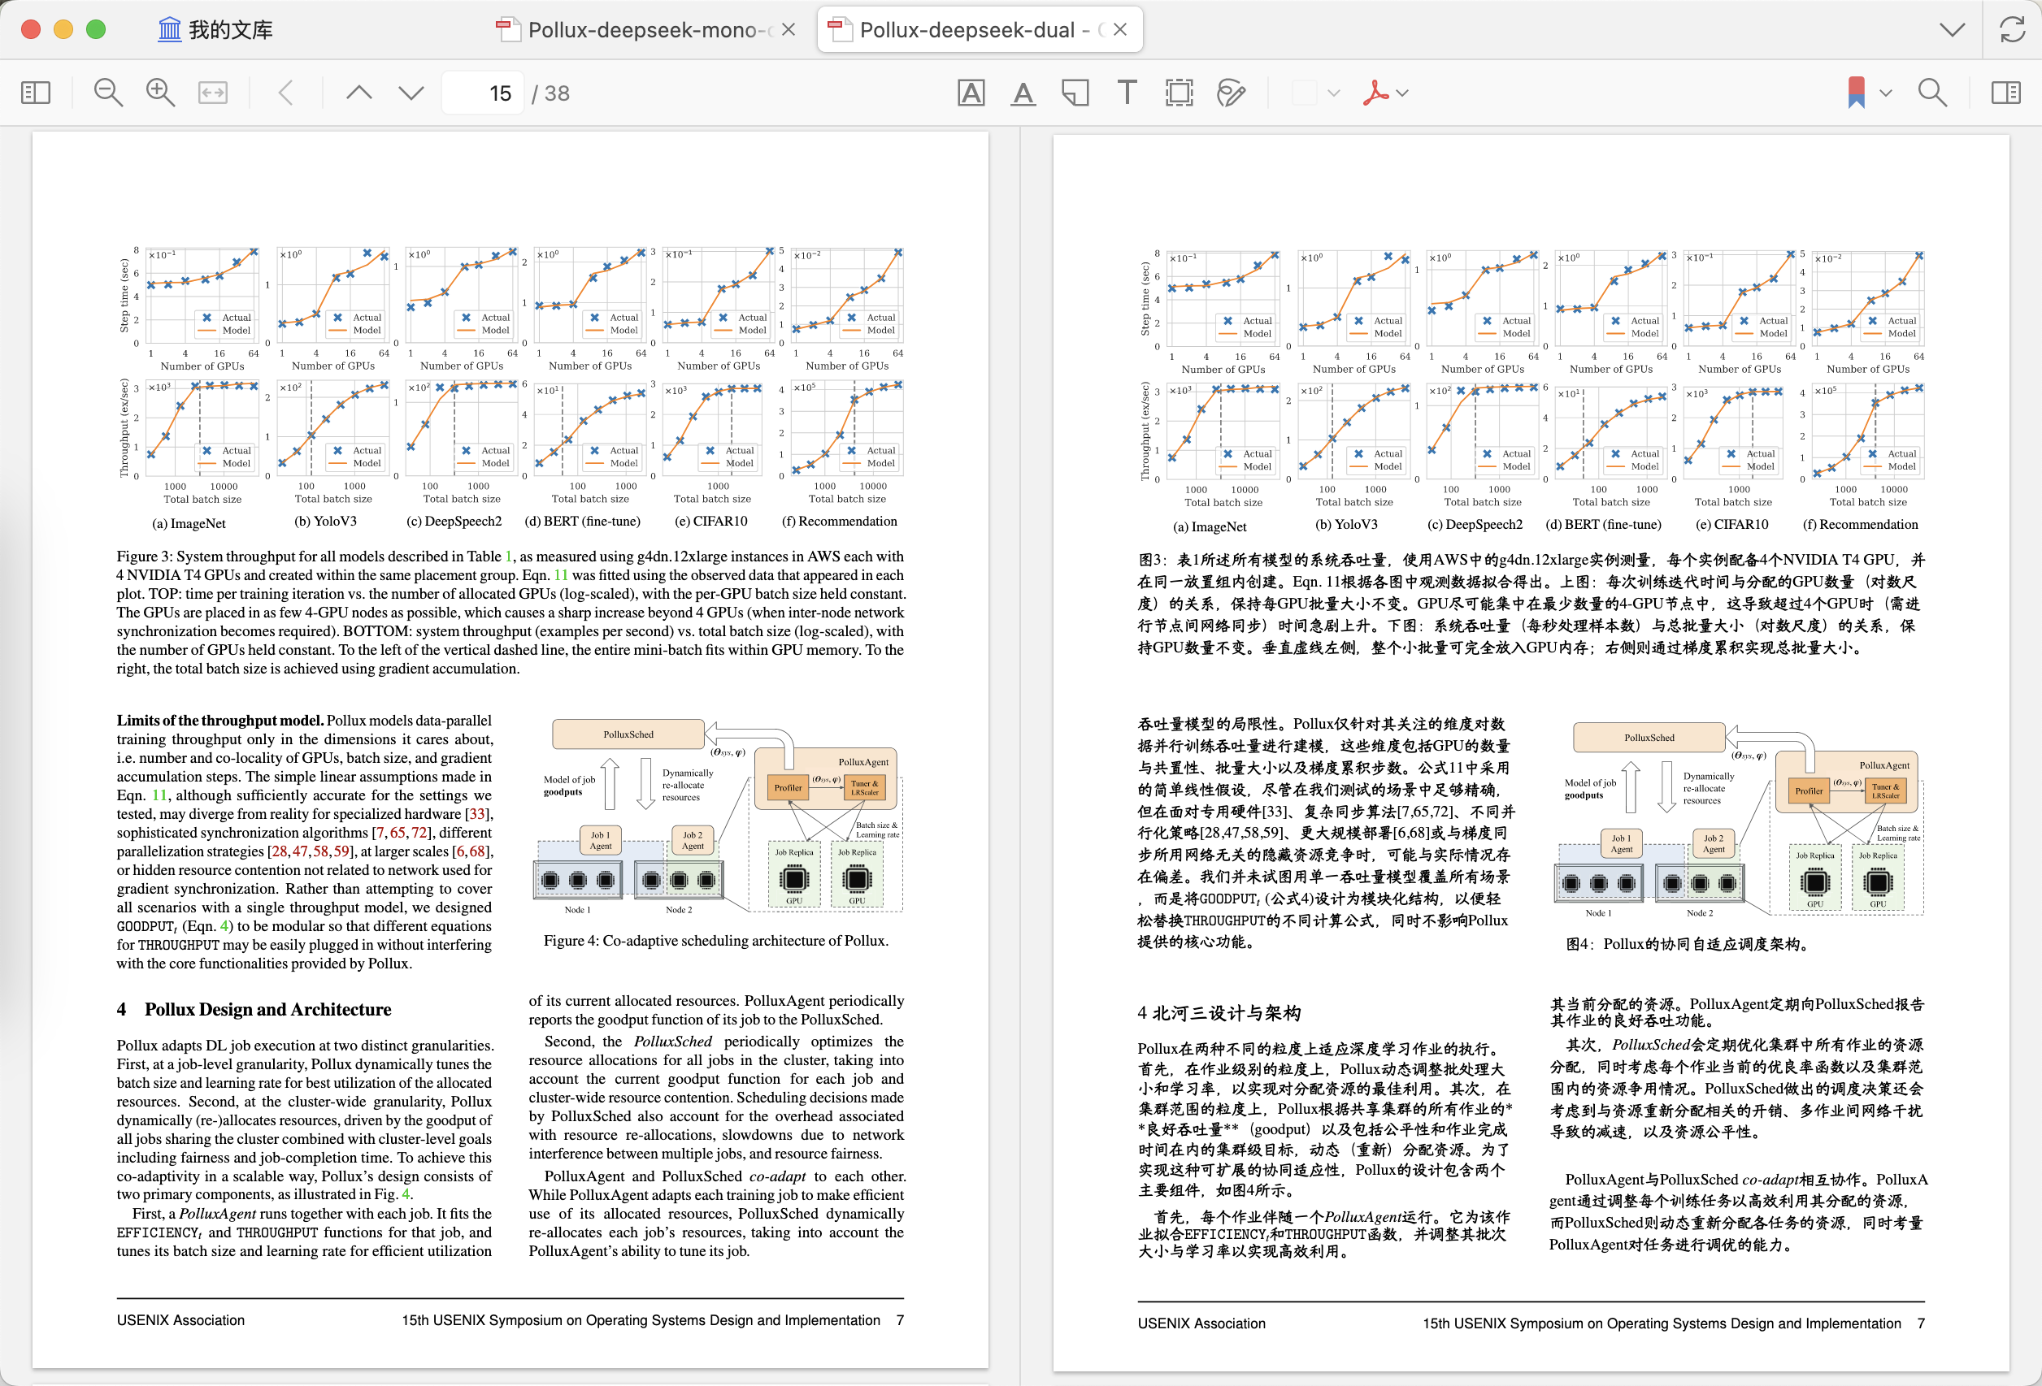Toggle the sidebar panel view
The image size is (2042, 1386).
click(35, 93)
